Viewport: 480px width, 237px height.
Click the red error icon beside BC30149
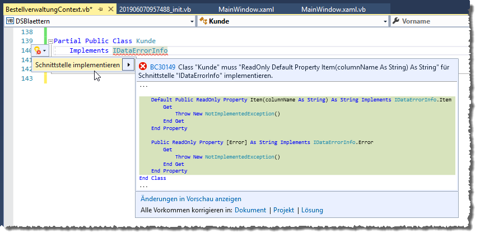click(x=143, y=66)
